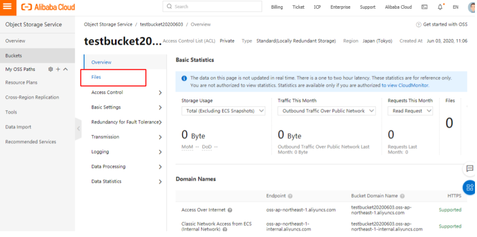Open Support in the top menu
The image size is (477, 237).
click(x=367, y=7)
